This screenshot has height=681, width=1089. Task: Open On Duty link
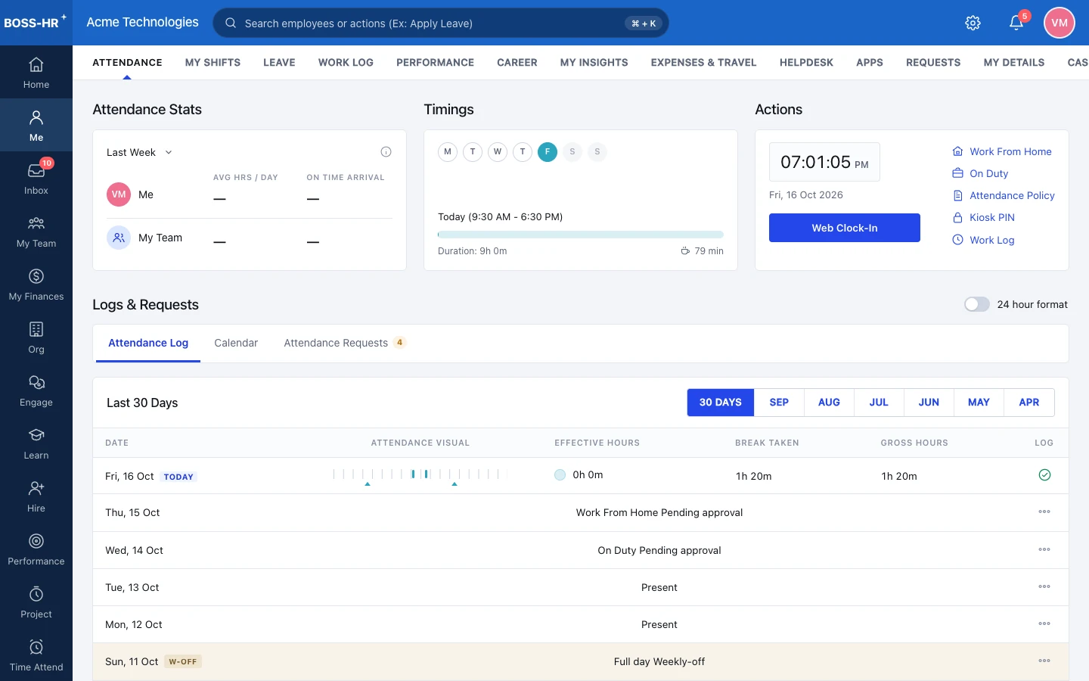click(x=980, y=173)
